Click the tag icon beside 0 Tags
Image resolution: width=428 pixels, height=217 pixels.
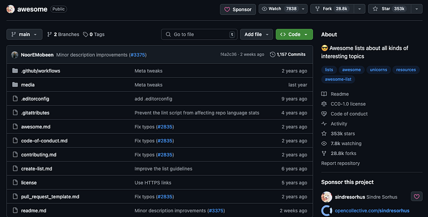pyautogui.click(x=86, y=34)
